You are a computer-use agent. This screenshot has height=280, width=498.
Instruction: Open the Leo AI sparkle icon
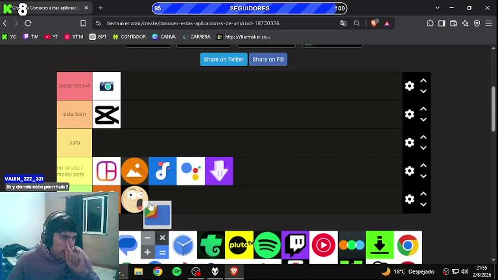coord(465,23)
